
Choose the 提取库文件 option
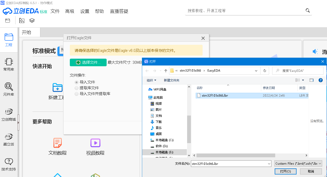[76, 88]
